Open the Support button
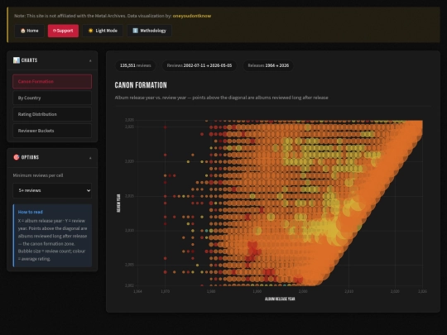 63,31
